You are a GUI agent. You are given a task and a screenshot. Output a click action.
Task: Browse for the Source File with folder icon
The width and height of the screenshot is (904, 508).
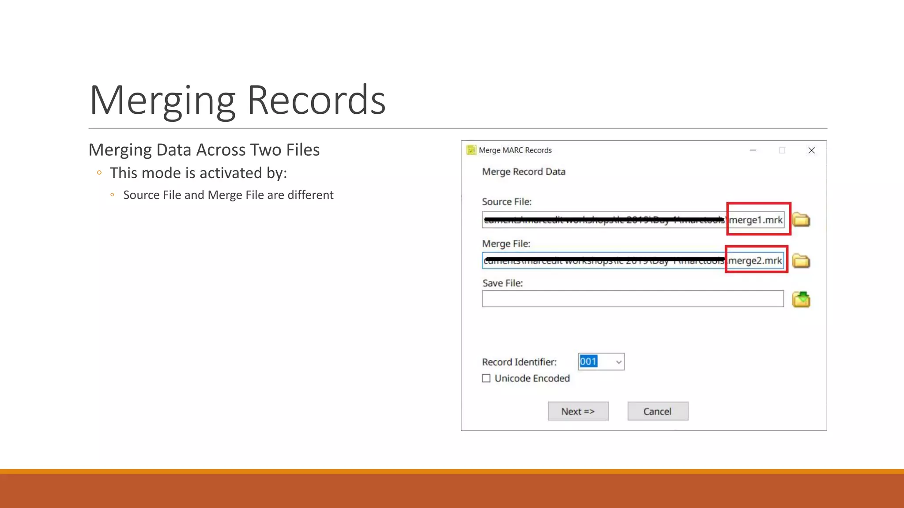(801, 220)
